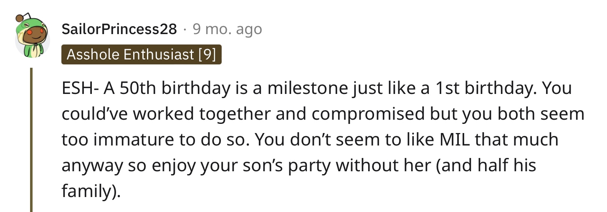Collapse the comment using the vertical thread line

(x=31, y=140)
